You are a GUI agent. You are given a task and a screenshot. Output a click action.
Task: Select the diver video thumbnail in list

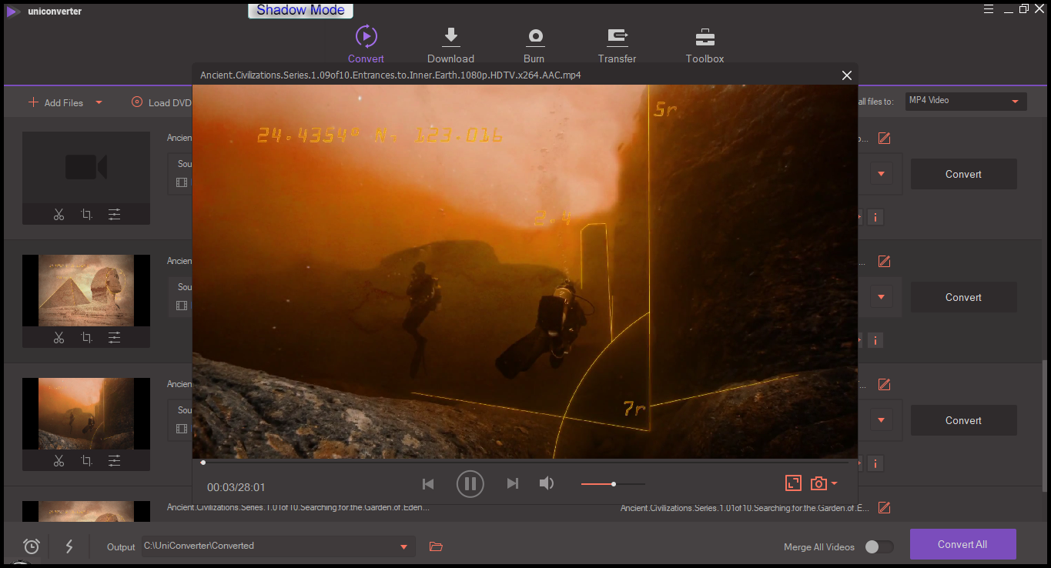coord(86,413)
